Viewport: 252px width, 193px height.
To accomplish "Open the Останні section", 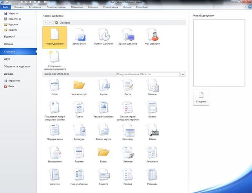I will point(18,44).
